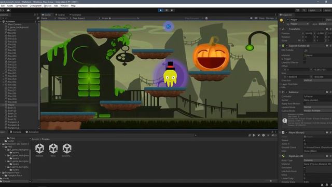Screen dimensions: 332x187
Task: Open the Window menu
Action: point(64,6)
